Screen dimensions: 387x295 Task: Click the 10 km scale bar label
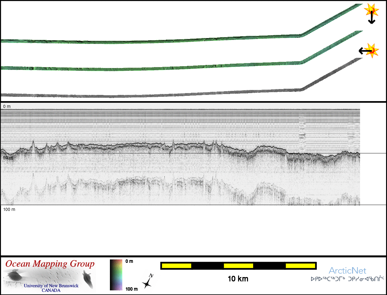(238, 279)
